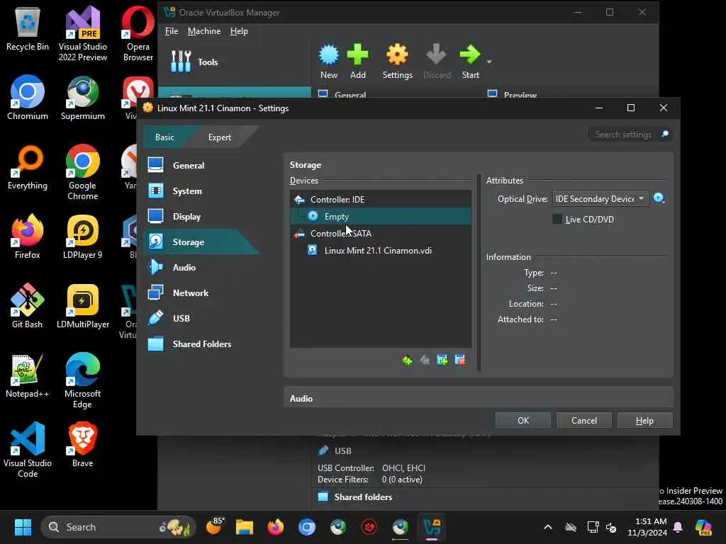Open Everything desktop icon

coord(28,167)
